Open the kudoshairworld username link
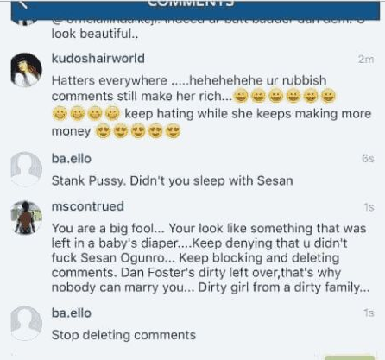Viewport: 385px width, 360px height. click(x=98, y=59)
